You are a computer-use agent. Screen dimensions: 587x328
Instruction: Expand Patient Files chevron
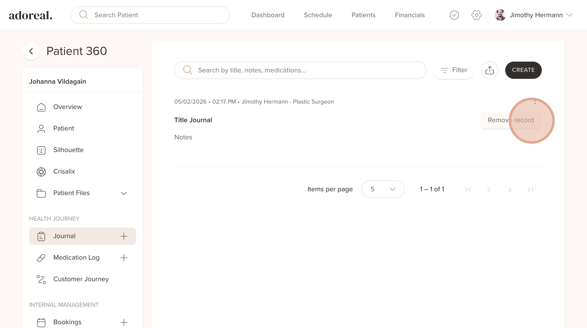pyautogui.click(x=124, y=193)
